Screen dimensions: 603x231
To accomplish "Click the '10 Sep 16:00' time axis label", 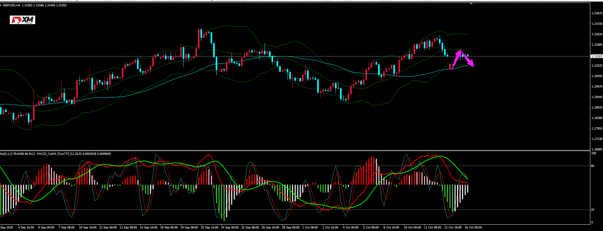I will (x=88, y=228).
